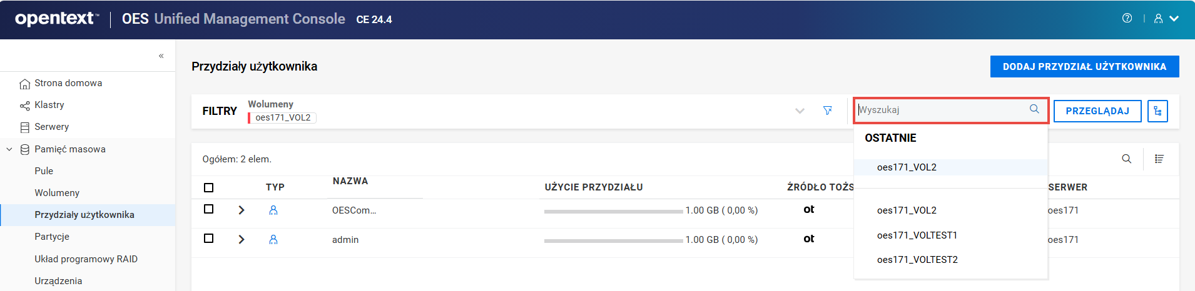Click DODAJ PRZYDZIAŁ UŻYTKOWNIKA button
The width and height of the screenshot is (1195, 291).
[1084, 67]
